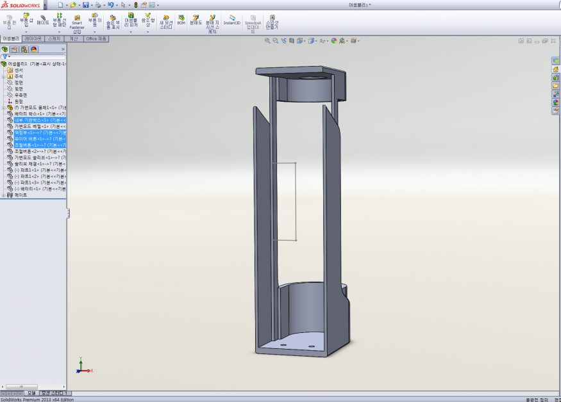Image resolution: width=561 pixels, height=402 pixels.
Task: Open the FeatureManager design tree tab
Action: click(4, 49)
